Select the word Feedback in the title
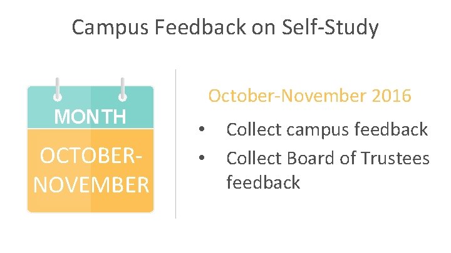451x253 pixels. tap(200, 27)
